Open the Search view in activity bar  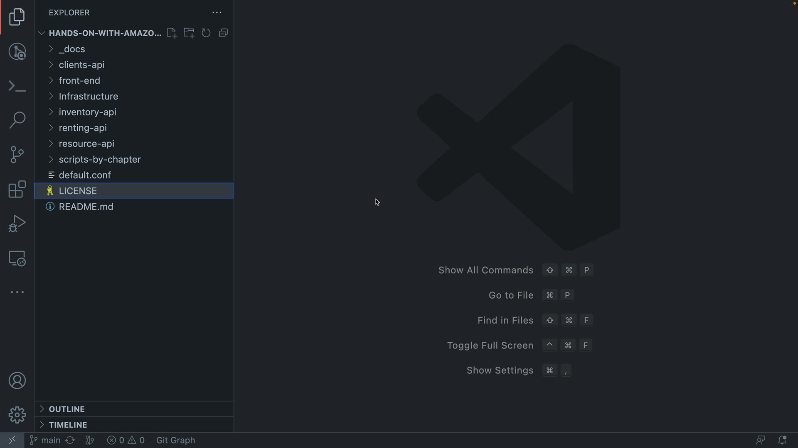coord(17,120)
